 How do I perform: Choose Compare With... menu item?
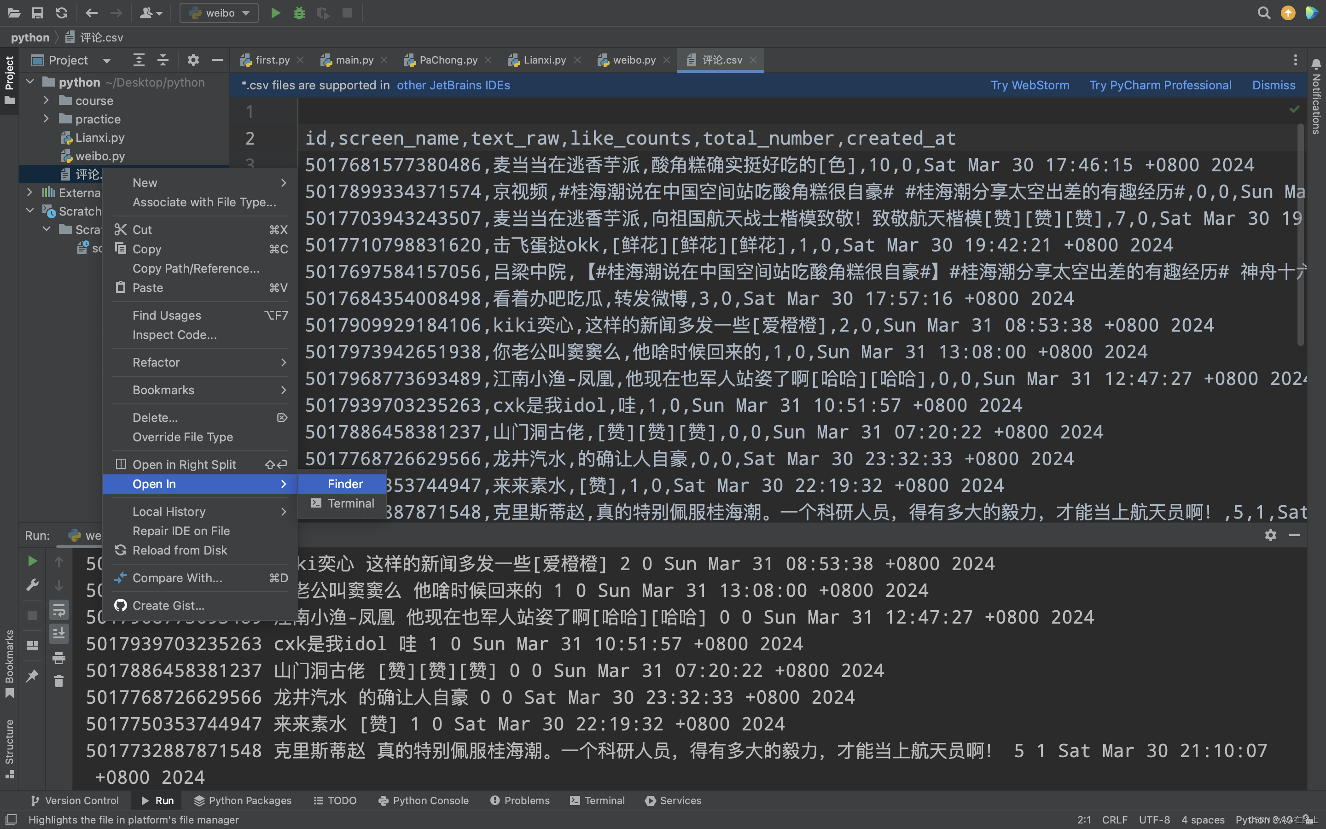point(201,578)
